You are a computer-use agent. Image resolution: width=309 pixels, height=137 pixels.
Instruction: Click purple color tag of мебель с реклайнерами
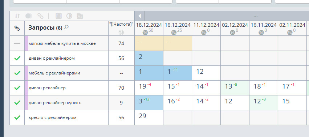[x=27, y=73]
